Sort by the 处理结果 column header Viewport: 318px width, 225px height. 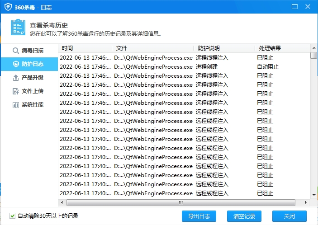click(x=283, y=48)
